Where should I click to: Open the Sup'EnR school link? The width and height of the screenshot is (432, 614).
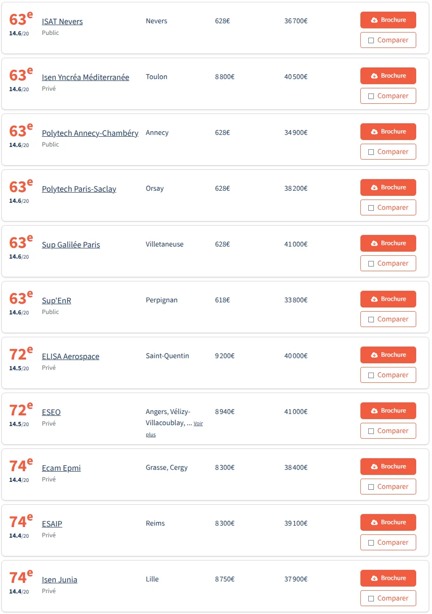click(x=56, y=300)
